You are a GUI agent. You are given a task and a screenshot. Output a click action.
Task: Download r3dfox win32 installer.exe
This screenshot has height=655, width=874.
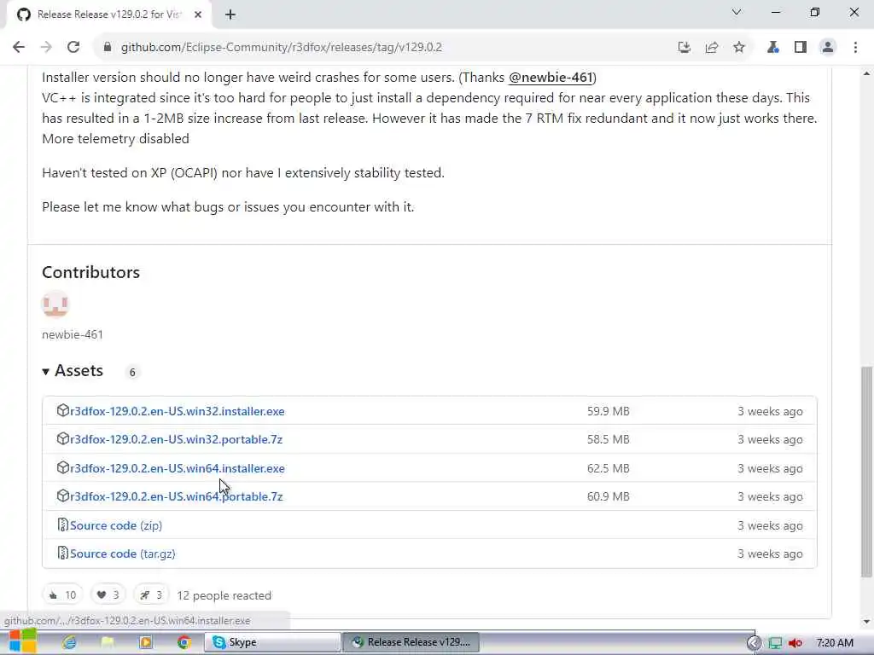pyautogui.click(x=178, y=411)
